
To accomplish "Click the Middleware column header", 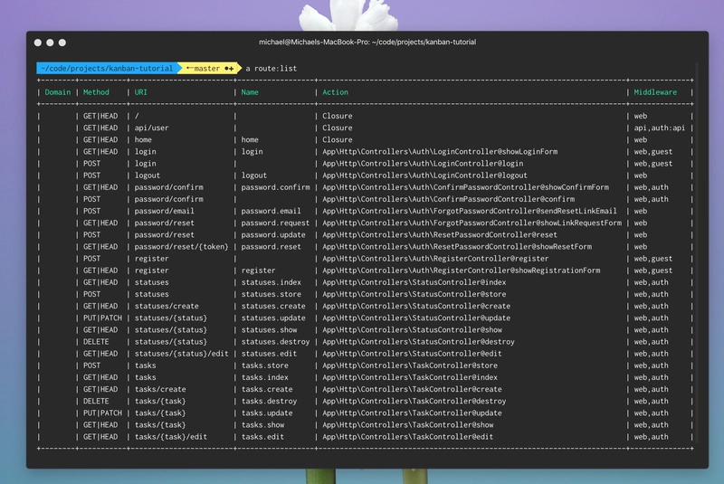I will 656,92.
